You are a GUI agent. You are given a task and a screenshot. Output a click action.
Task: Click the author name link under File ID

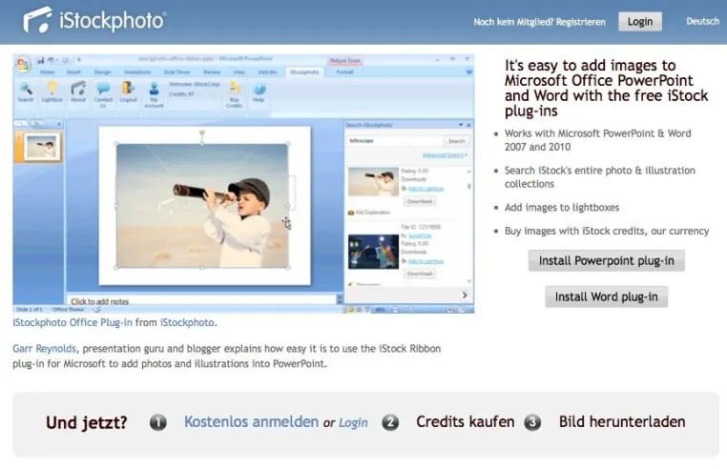point(420,235)
